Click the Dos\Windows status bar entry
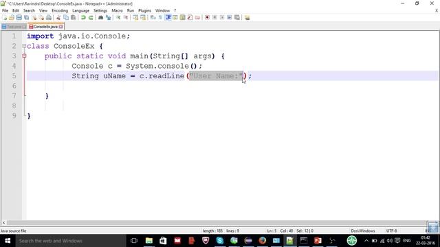 [363, 231]
